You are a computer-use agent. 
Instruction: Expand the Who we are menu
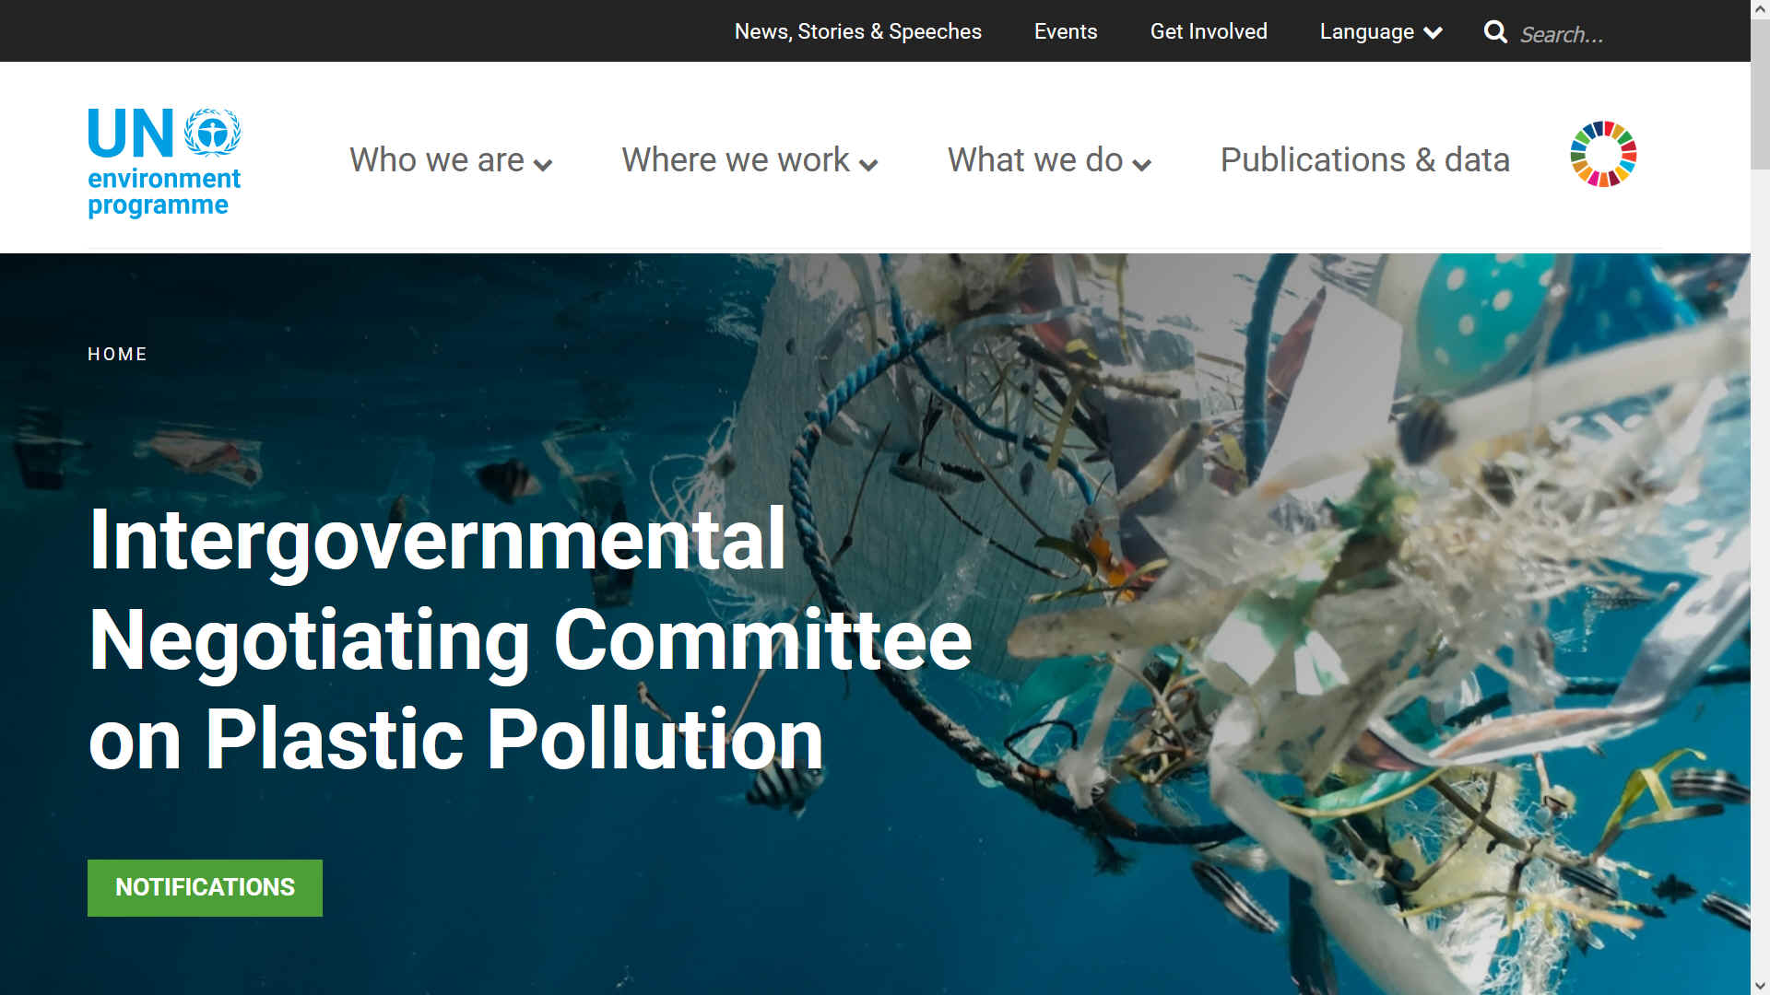point(451,160)
